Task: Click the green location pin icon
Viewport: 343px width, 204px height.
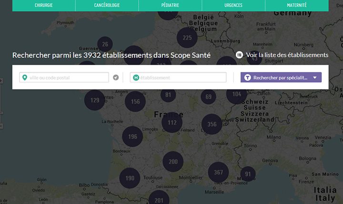Action: click(x=25, y=78)
